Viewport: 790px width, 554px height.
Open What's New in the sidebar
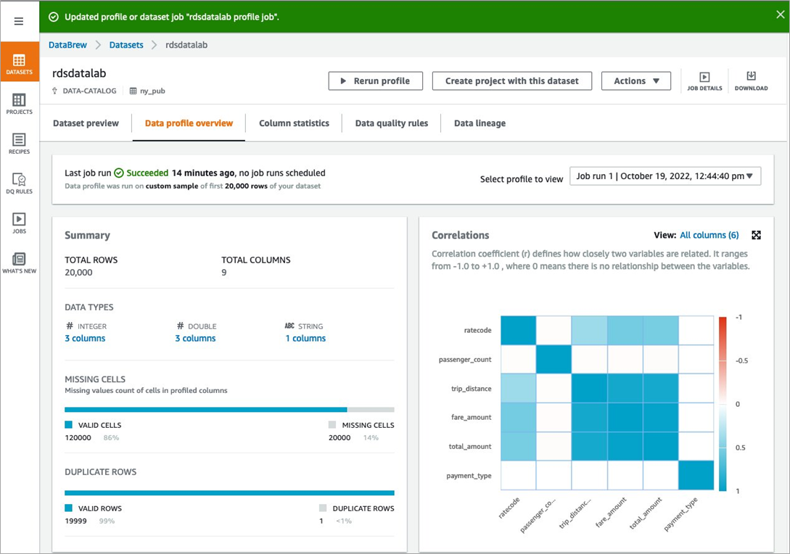19,263
